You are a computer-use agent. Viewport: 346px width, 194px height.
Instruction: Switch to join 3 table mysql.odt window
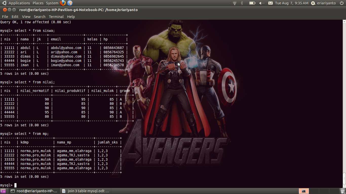pyautogui.click(x=86, y=191)
